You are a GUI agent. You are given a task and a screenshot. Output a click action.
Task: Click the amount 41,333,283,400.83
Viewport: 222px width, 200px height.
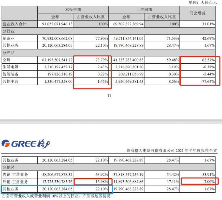click(128, 60)
